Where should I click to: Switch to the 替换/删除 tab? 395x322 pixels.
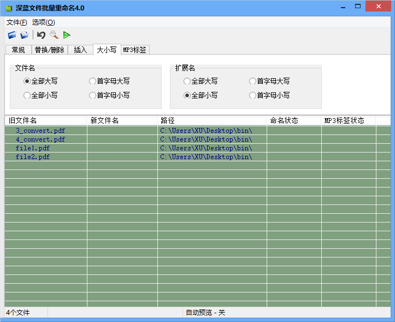tap(49, 50)
